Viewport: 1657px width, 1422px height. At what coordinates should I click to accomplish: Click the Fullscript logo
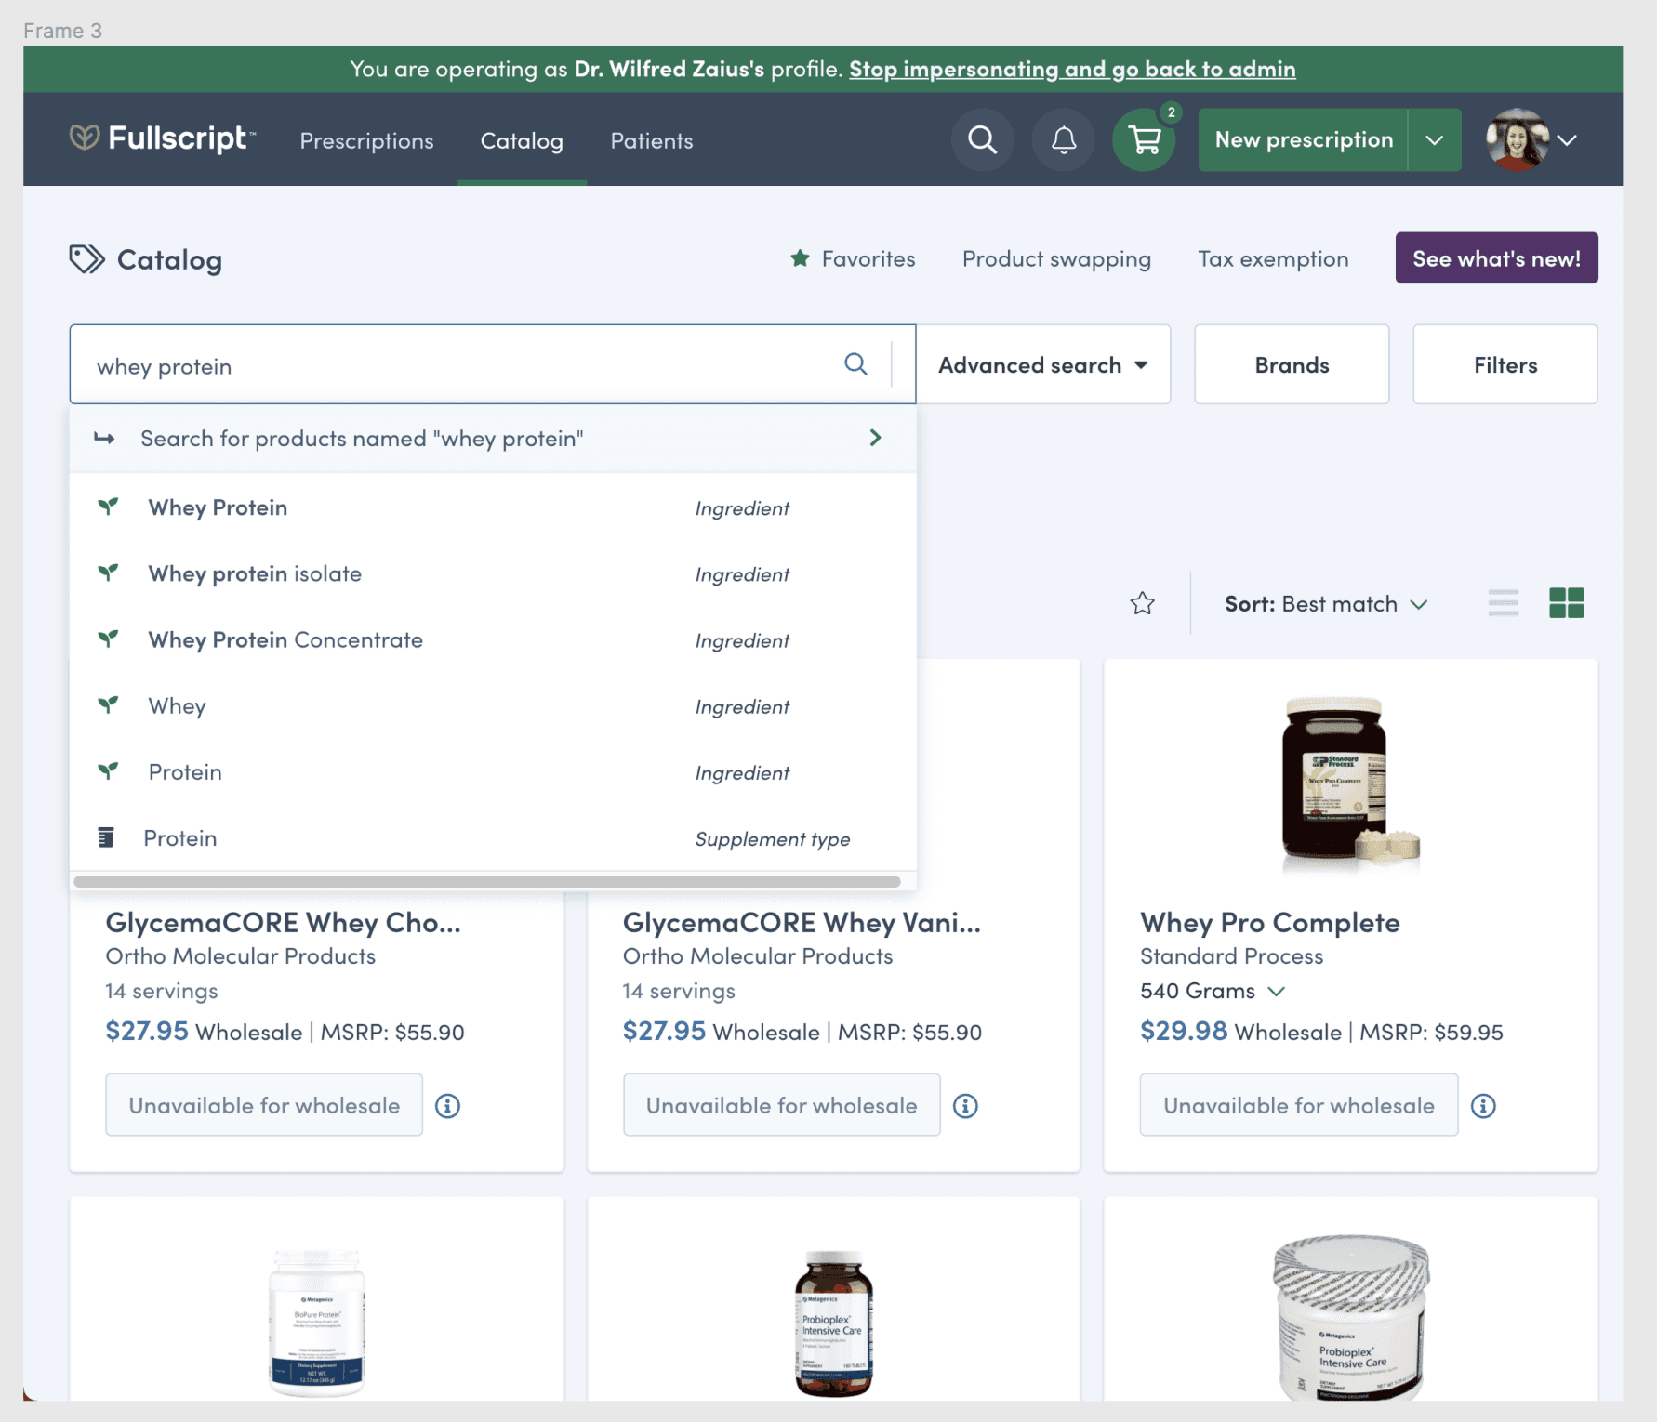tap(162, 138)
